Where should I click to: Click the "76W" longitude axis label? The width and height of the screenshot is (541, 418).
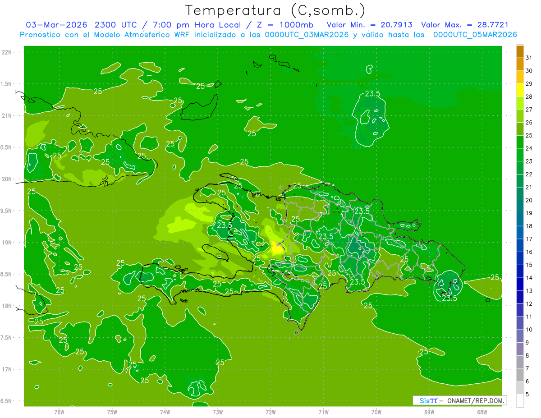coord(59,412)
